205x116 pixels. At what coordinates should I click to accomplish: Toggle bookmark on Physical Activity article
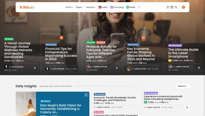click(117, 68)
